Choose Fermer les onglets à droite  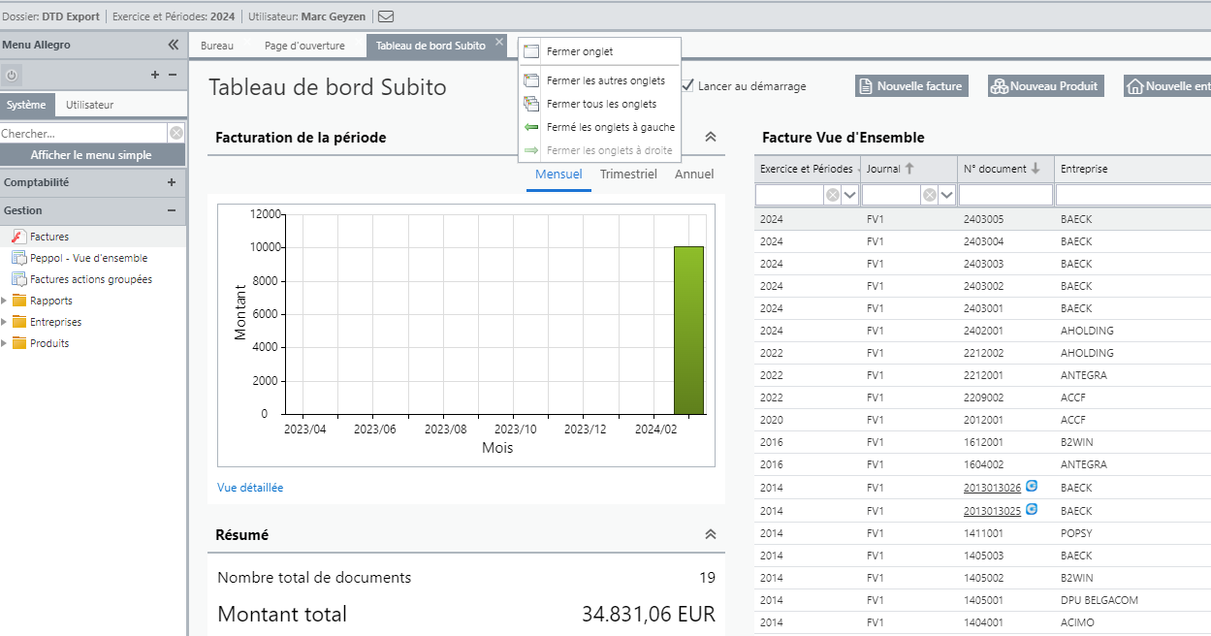tap(599, 150)
